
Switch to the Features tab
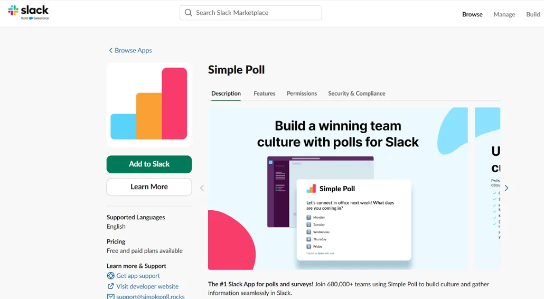click(x=265, y=94)
